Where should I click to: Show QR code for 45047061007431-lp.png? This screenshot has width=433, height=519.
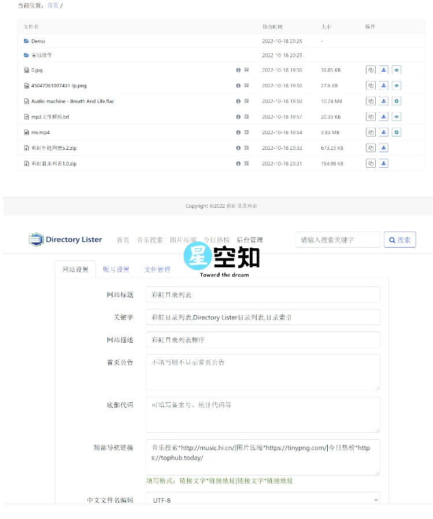246,86
